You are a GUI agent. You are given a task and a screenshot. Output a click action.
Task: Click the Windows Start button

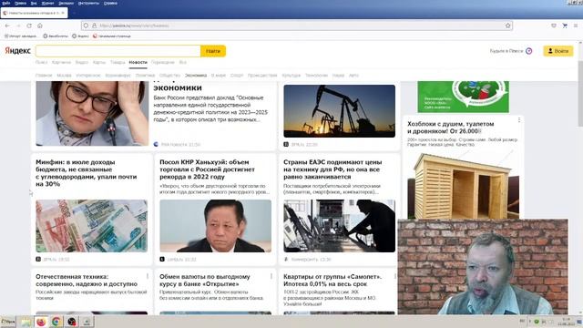tap(8, 322)
